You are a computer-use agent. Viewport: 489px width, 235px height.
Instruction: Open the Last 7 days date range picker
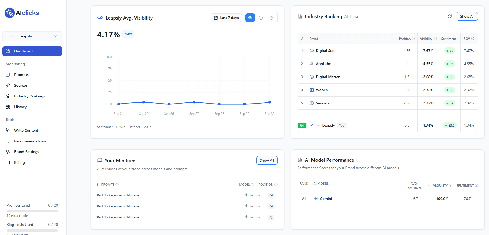click(x=226, y=18)
